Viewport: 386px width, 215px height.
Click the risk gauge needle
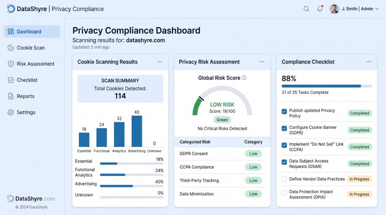pos(202,98)
